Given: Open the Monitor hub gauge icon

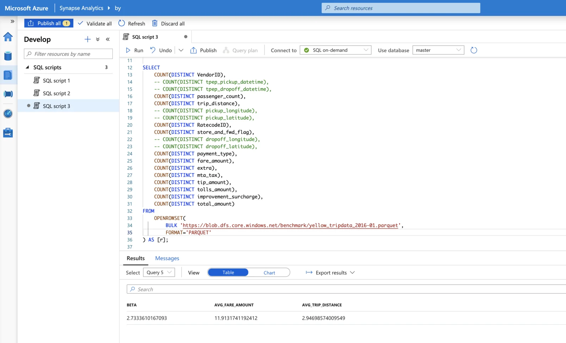Looking at the screenshot, I should pos(8,114).
